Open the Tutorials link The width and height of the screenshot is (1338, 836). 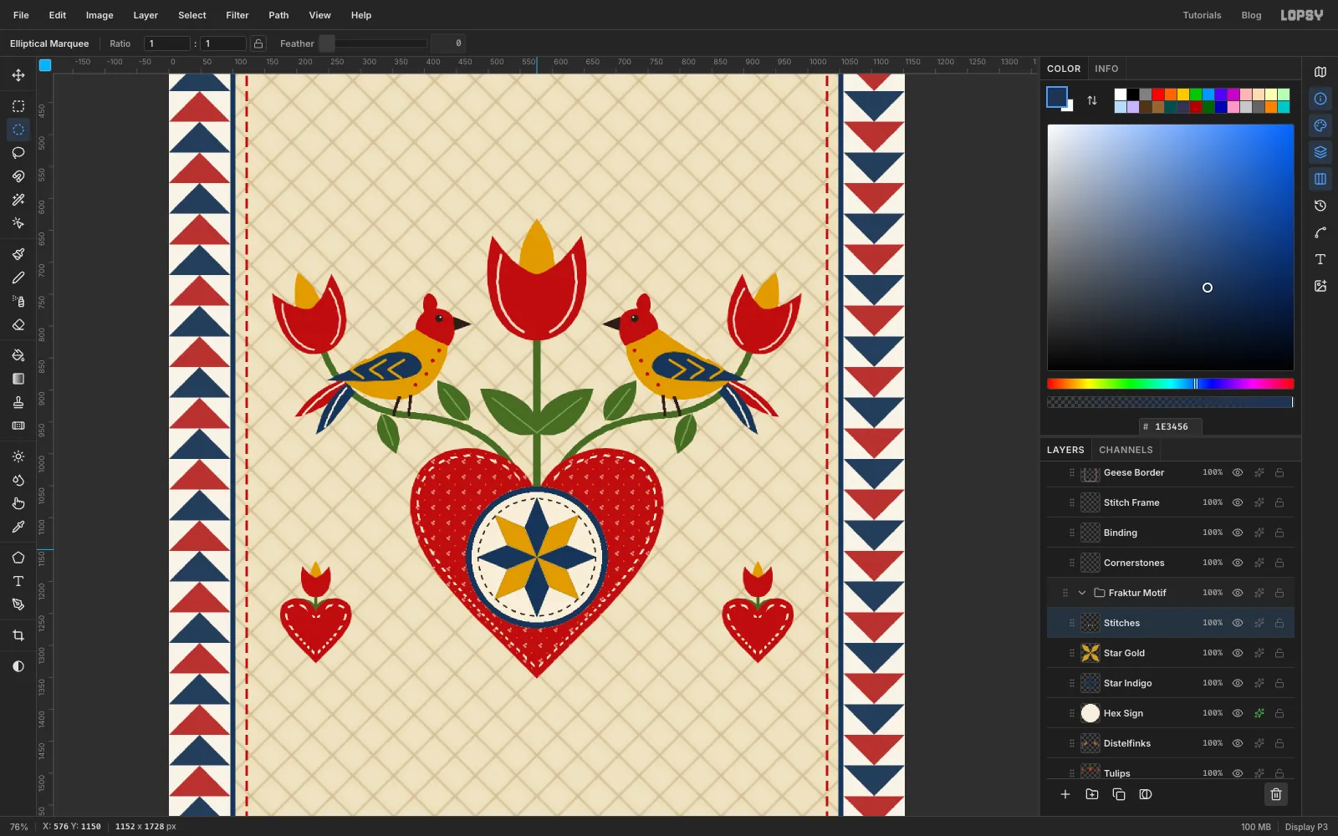[x=1202, y=15]
